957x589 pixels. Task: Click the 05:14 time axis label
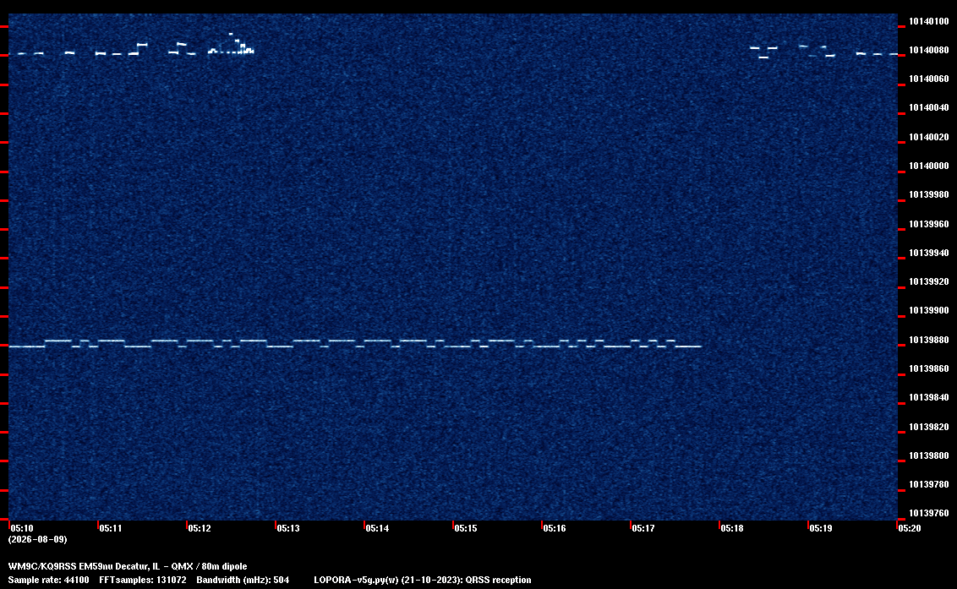coord(377,528)
